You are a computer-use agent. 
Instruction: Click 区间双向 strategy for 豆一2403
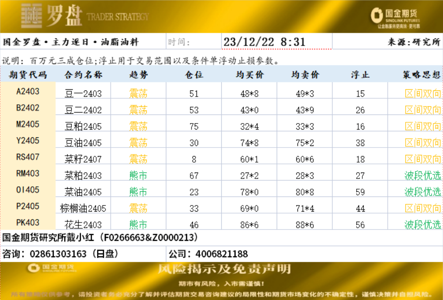click(423, 93)
